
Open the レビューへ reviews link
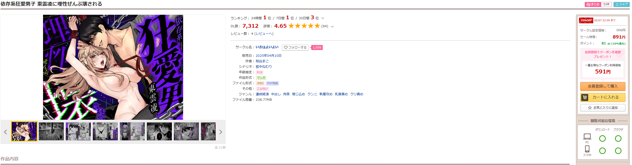[x=264, y=34]
